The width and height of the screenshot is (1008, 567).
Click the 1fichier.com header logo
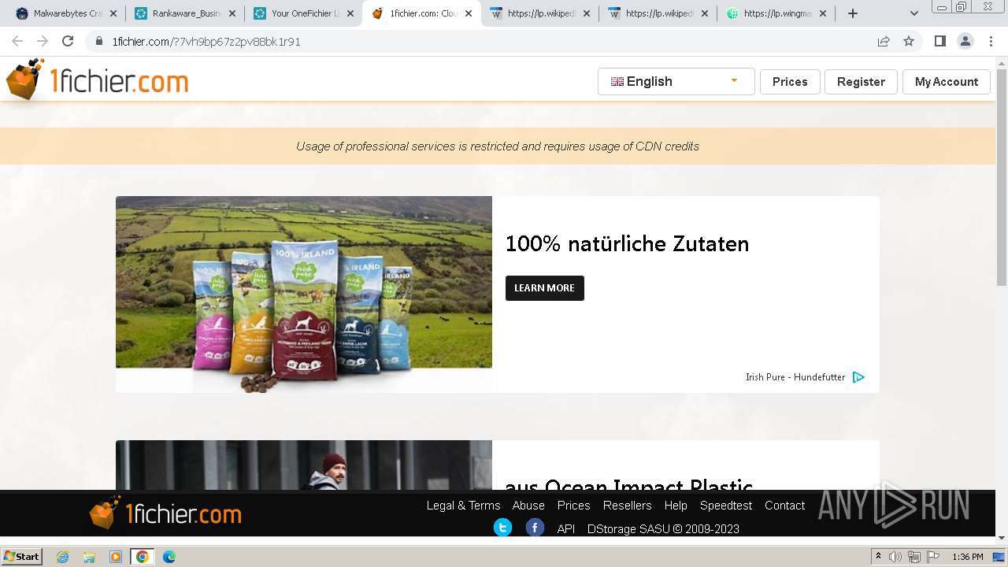point(97,80)
